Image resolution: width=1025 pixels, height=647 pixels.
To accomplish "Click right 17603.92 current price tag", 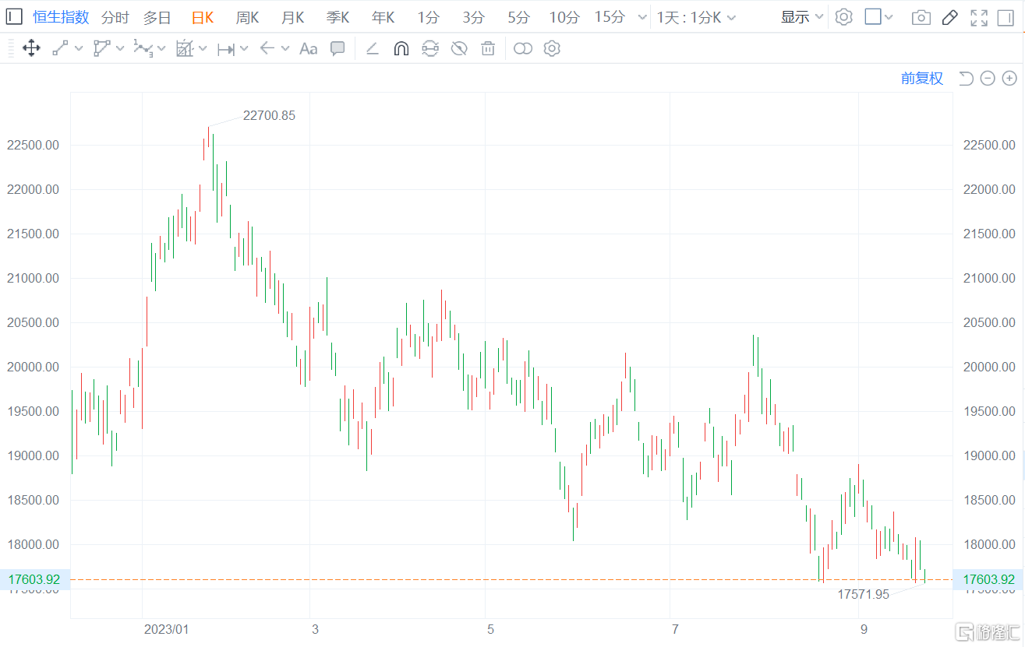I will [x=988, y=579].
